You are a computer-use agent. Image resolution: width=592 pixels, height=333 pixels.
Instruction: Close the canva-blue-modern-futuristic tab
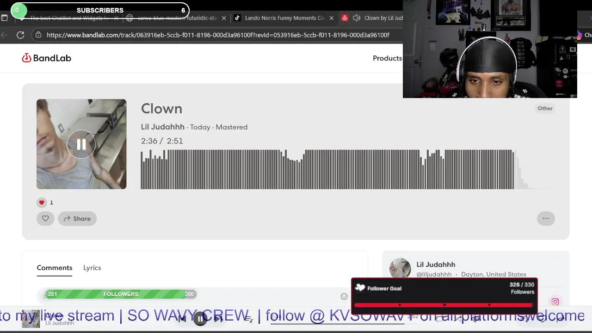click(224, 18)
